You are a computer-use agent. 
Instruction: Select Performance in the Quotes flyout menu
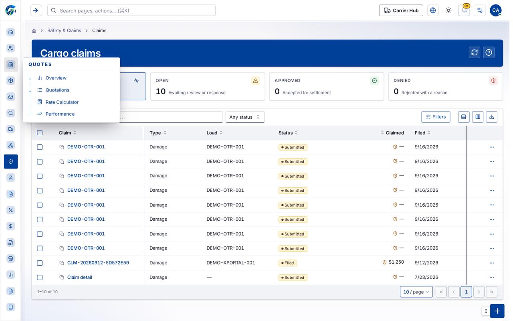[x=60, y=114]
